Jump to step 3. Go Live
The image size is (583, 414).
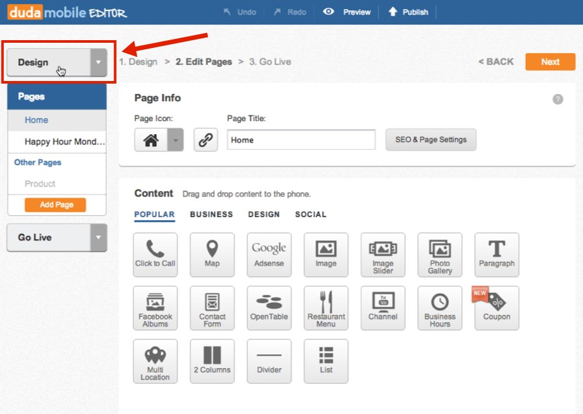click(x=270, y=62)
